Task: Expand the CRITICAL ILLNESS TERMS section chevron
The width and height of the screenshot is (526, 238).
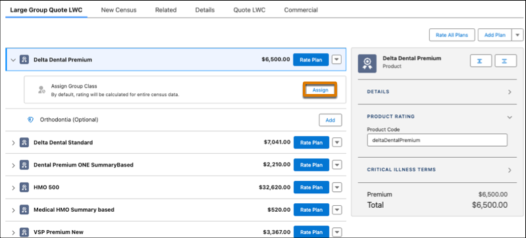Action: 510,170
